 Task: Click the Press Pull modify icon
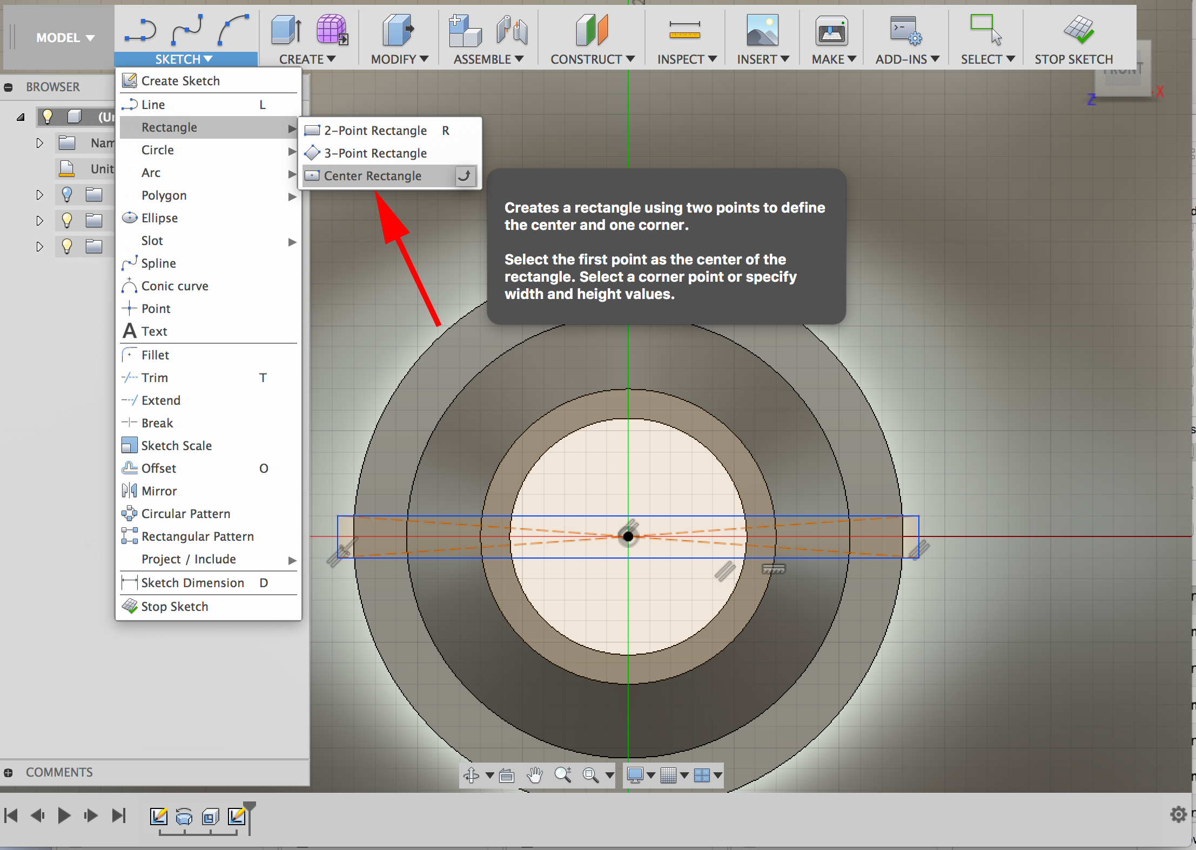[x=398, y=30]
